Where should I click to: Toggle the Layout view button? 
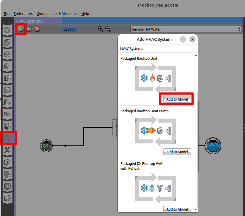click(69, 29)
